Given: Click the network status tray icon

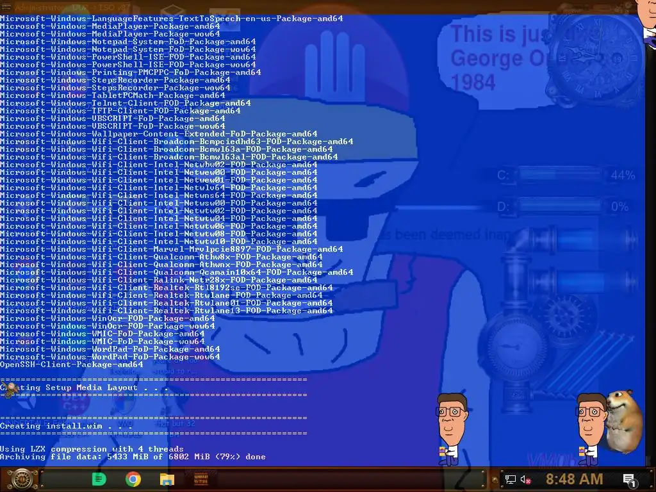Looking at the screenshot, I should [510, 479].
